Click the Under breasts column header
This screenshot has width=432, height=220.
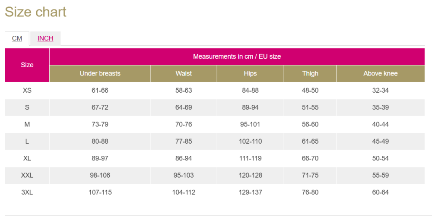[x=100, y=73]
